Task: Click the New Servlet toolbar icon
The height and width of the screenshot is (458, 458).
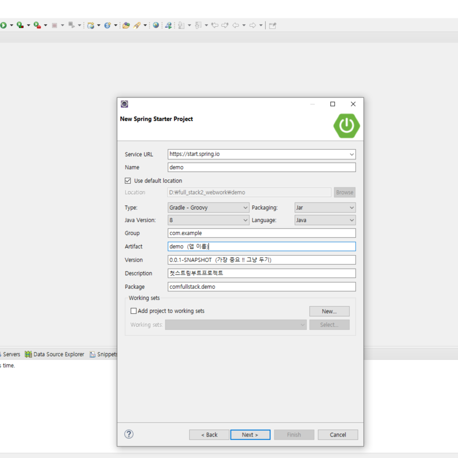Action: 108,25
